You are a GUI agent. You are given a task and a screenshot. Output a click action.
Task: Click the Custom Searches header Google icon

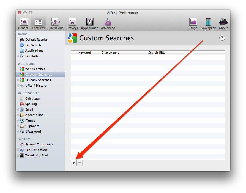(72, 38)
